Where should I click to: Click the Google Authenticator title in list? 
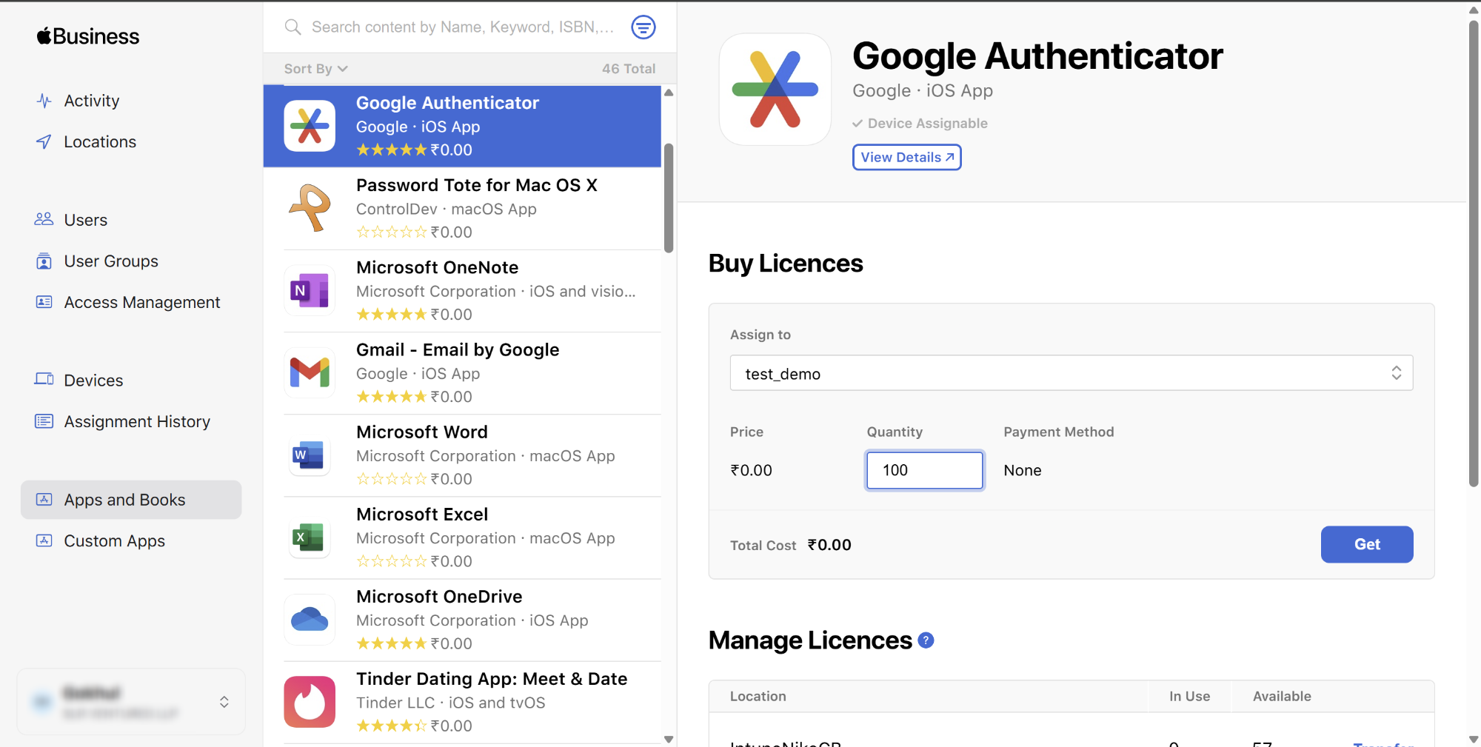(x=447, y=103)
